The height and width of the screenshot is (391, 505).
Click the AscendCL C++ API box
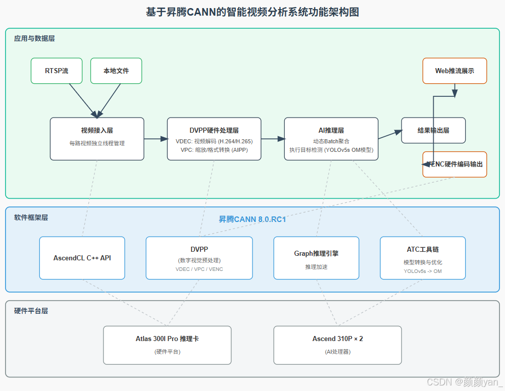tap(82, 258)
